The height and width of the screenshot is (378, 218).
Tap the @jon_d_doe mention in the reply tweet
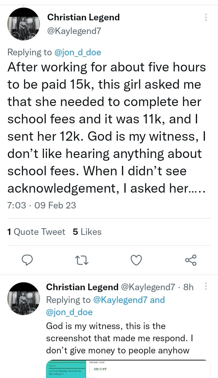pos(69,312)
